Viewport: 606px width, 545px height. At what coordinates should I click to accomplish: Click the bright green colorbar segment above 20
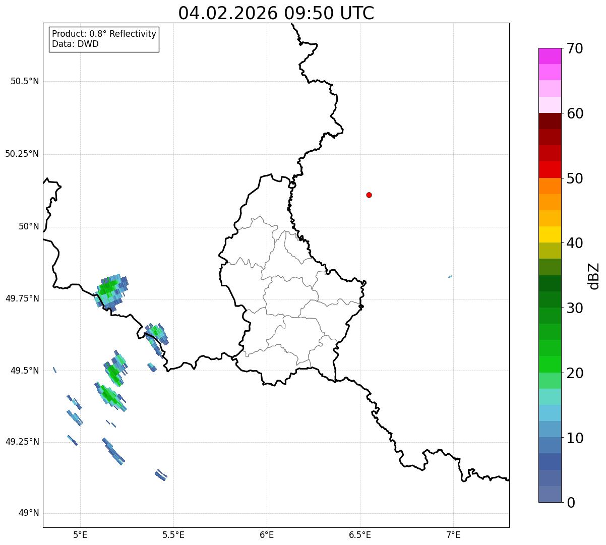pos(550,364)
